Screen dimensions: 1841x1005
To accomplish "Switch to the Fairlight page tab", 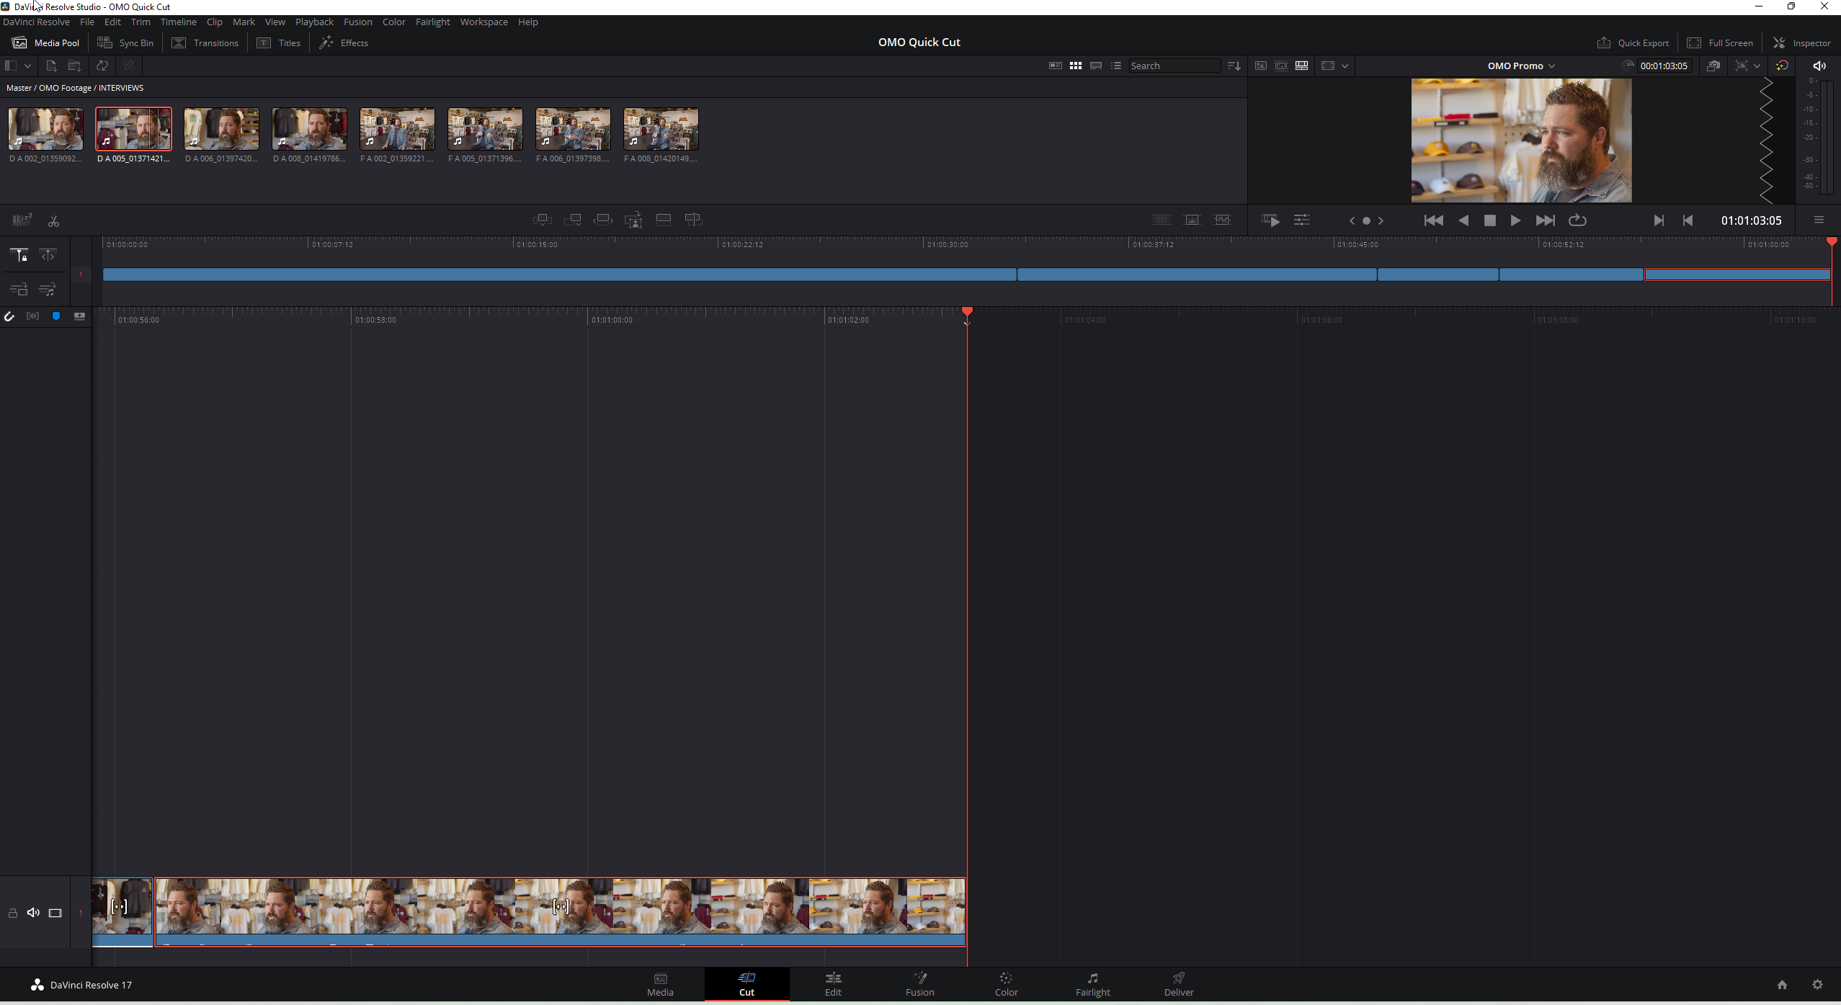I will click(x=1092, y=983).
